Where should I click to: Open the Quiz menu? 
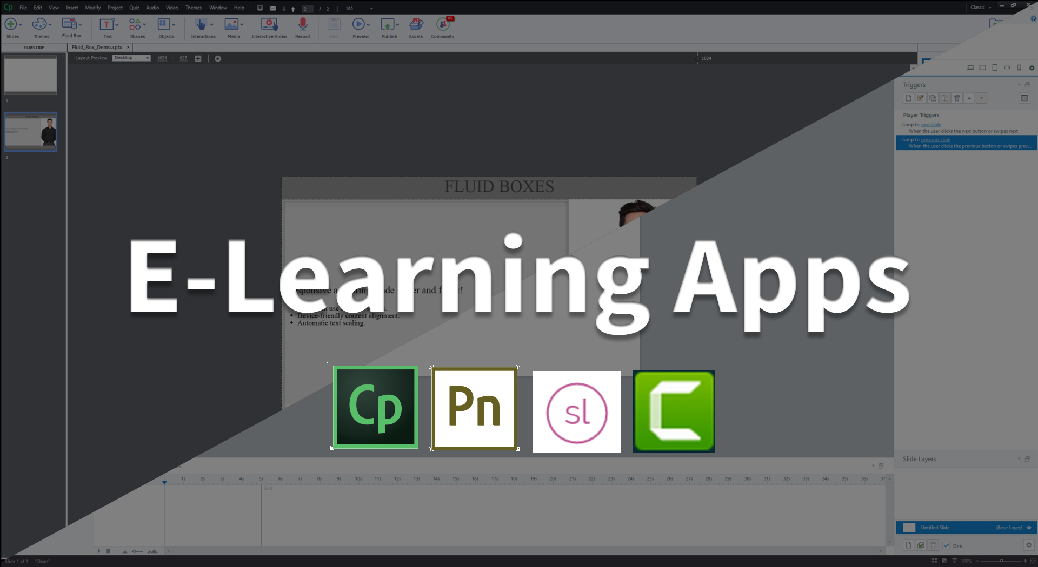pyautogui.click(x=134, y=8)
